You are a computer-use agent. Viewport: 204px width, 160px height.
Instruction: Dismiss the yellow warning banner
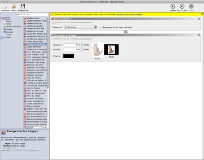202,14
